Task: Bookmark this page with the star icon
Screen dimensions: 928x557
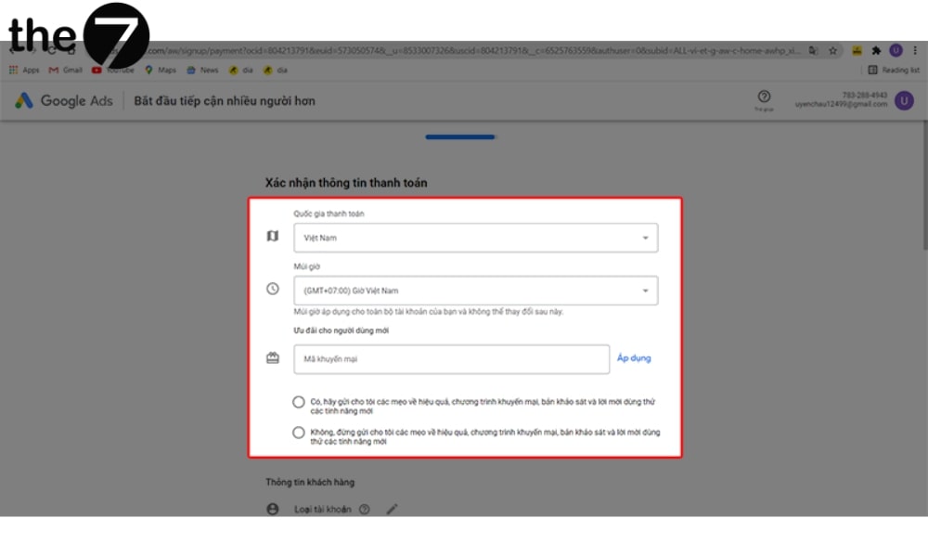Action: (833, 50)
